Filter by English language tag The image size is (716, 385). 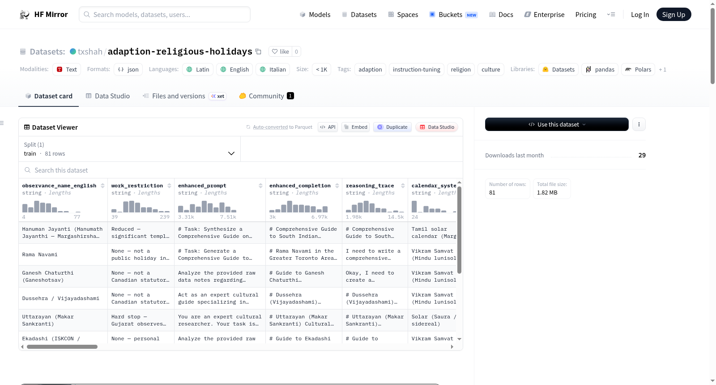point(234,69)
